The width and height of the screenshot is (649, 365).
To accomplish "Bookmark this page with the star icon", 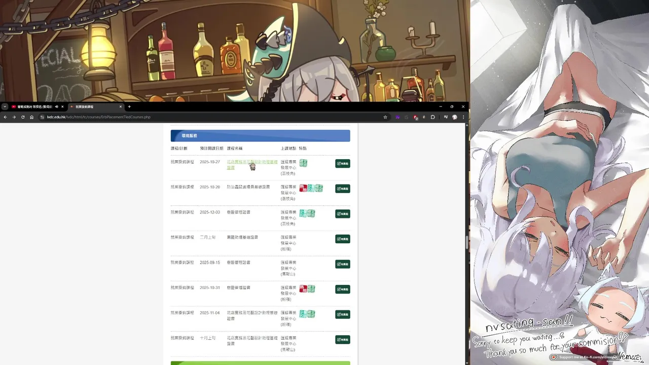I will tap(385, 117).
